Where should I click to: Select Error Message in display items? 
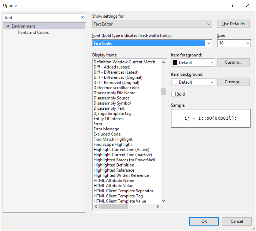(106, 129)
